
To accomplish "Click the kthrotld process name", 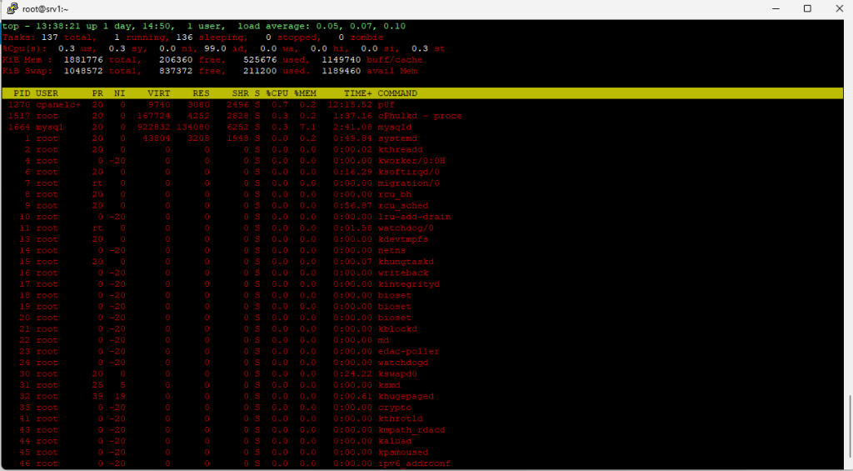I will pyautogui.click(x=401, y=418).
